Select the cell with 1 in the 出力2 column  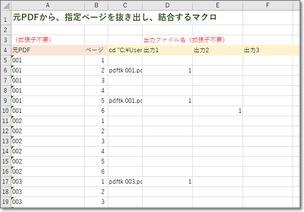click(x=217, y=111)
